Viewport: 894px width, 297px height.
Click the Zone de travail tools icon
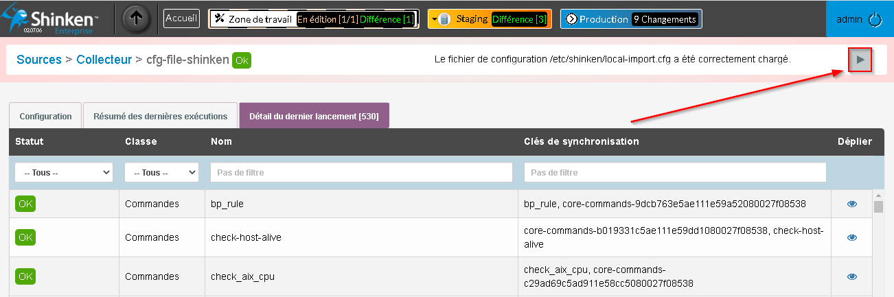click(220, 19)
